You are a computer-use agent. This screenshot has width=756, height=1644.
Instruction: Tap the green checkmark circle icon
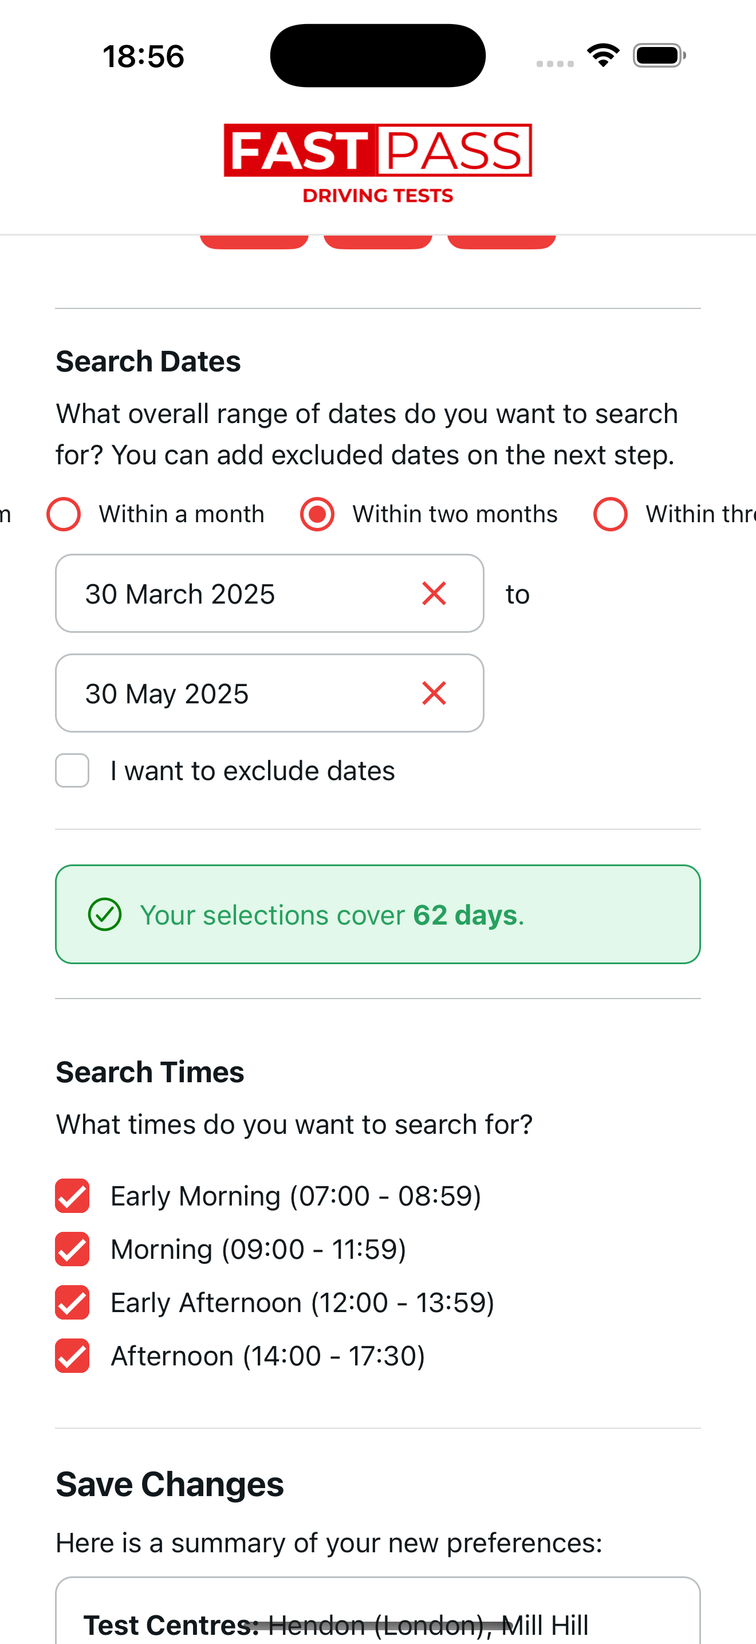[x=105, y=914]
